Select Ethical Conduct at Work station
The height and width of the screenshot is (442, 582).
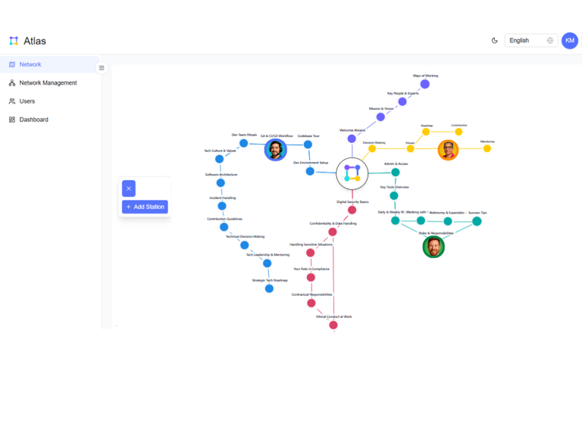tap(333, 325)
